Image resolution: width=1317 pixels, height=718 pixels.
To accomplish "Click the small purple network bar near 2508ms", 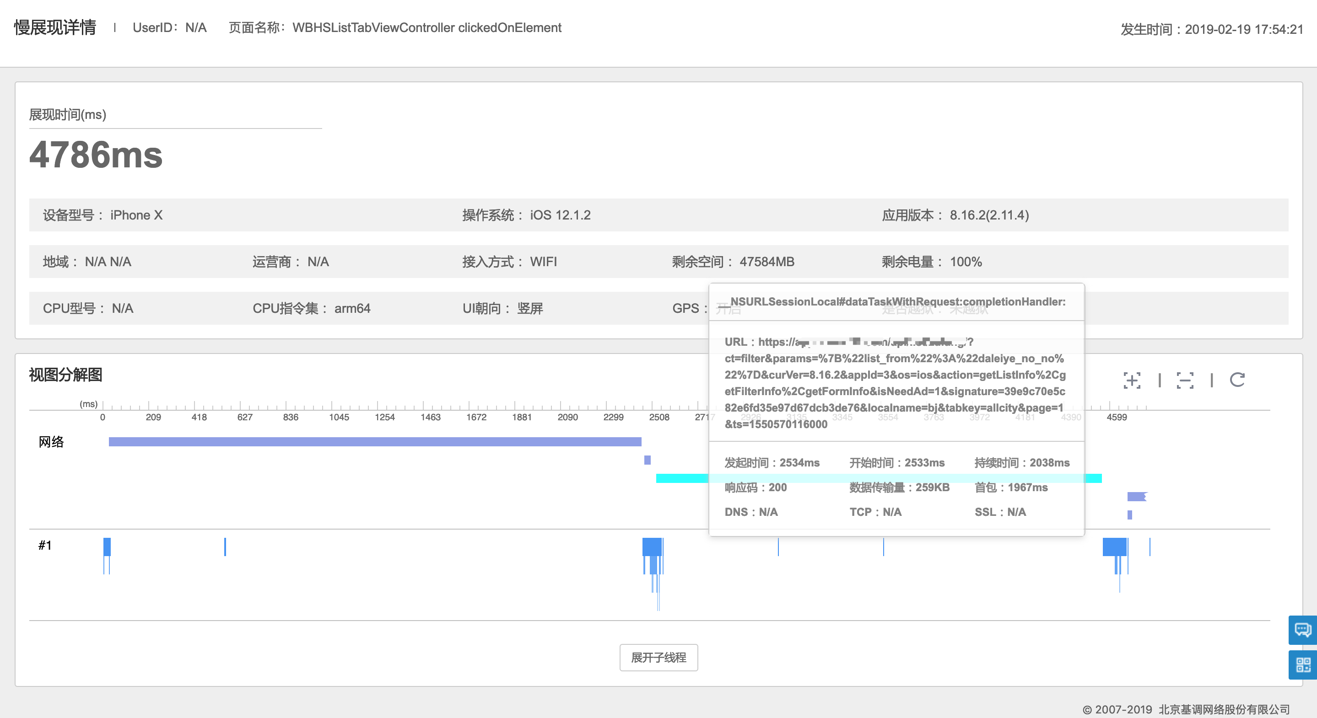I will (x=647, y=460).
